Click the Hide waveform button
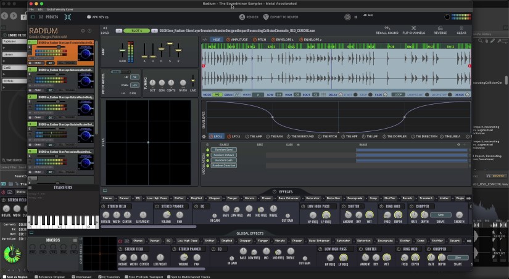 click(216, 39)
